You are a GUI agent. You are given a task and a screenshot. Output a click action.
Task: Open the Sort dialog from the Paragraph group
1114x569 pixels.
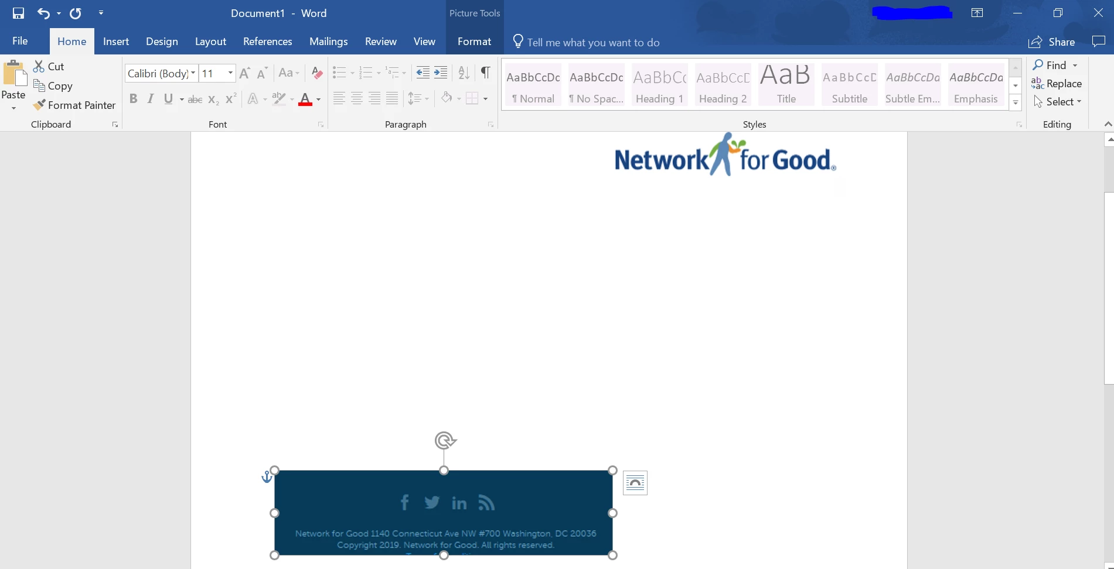[x=463, y=73]
